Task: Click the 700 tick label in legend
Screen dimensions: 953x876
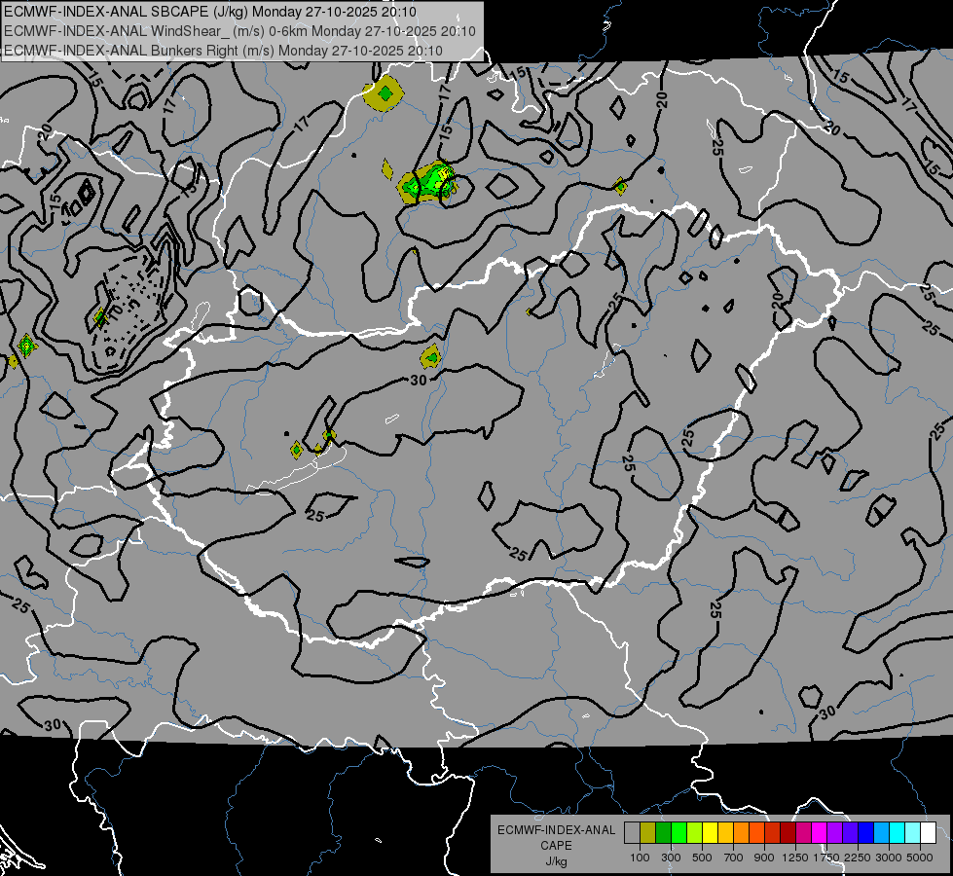Action: tap(734, 858)
